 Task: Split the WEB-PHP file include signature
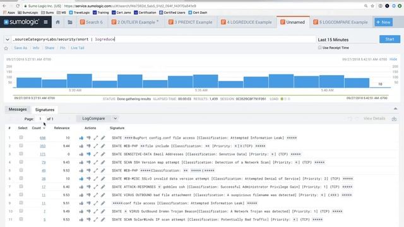pos(96,146)
